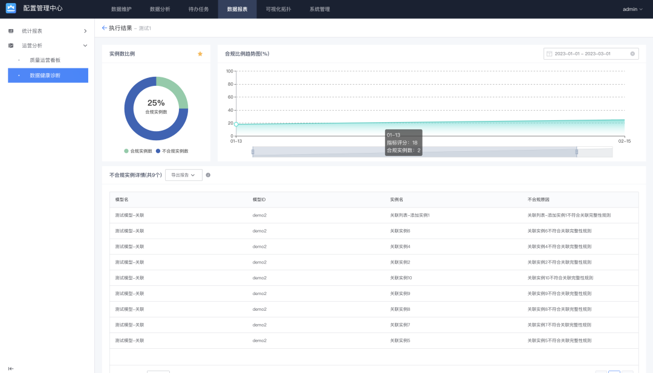The width and height of the screenshot is (653, 373).
Task: Click instance name 关联实例5
Action: pos(400,341)
